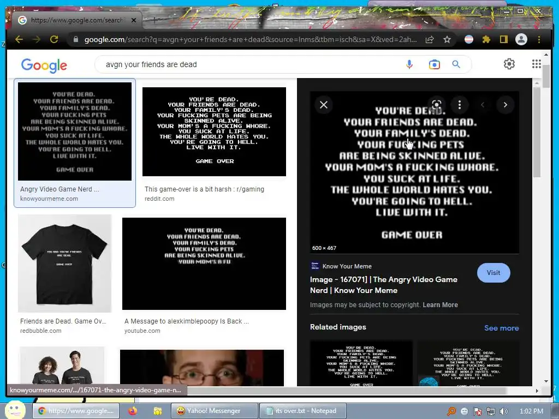
Task: Go back using the browser back arrow
Action: pyautogui.click(x=19, y=39)
